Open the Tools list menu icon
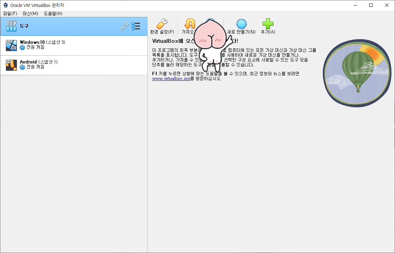Screen dimensions: 395x253 pos(136,26)
